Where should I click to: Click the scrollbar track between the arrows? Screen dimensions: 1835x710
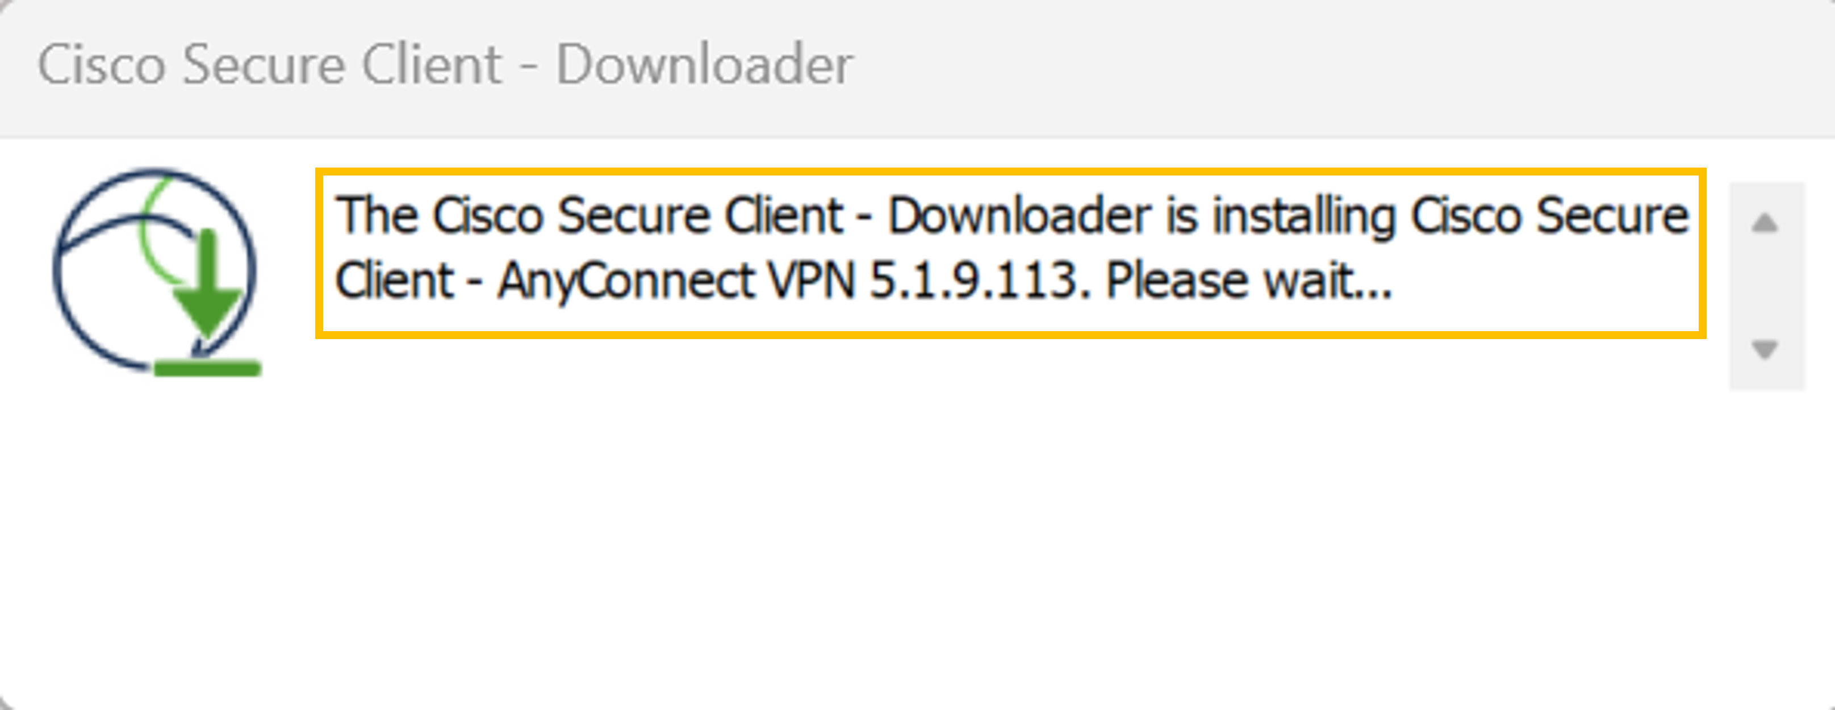[1767, 286]
